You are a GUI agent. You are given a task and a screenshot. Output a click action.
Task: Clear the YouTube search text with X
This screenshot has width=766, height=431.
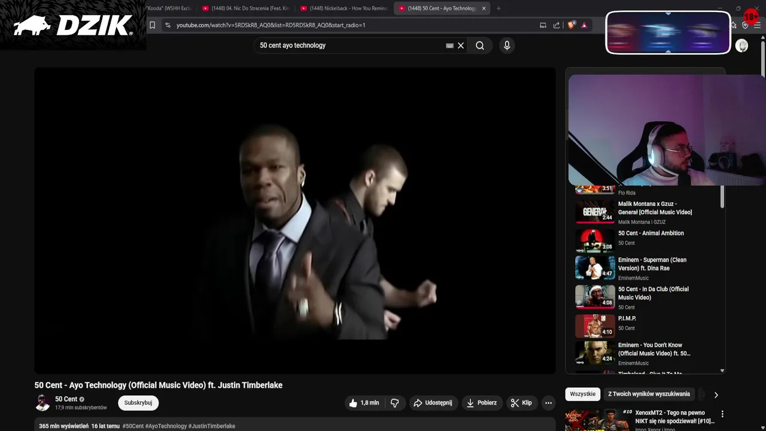tap(461, 45)
